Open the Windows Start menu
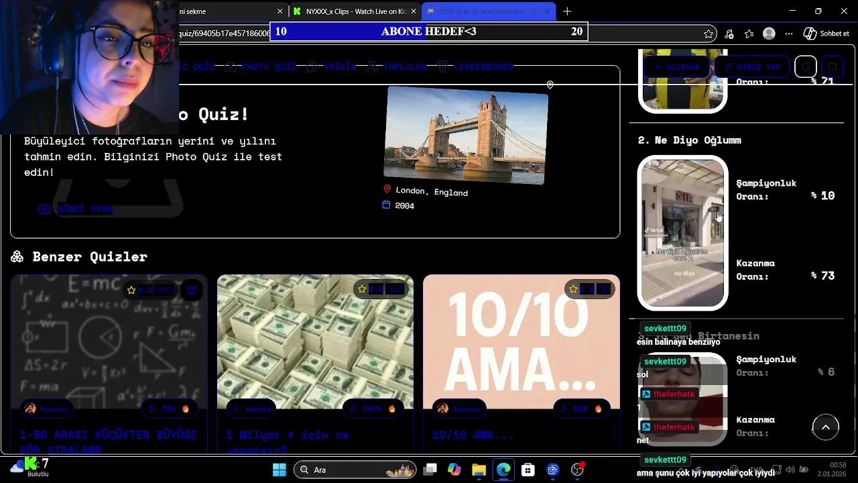858x483 pixels. [280, 470]
